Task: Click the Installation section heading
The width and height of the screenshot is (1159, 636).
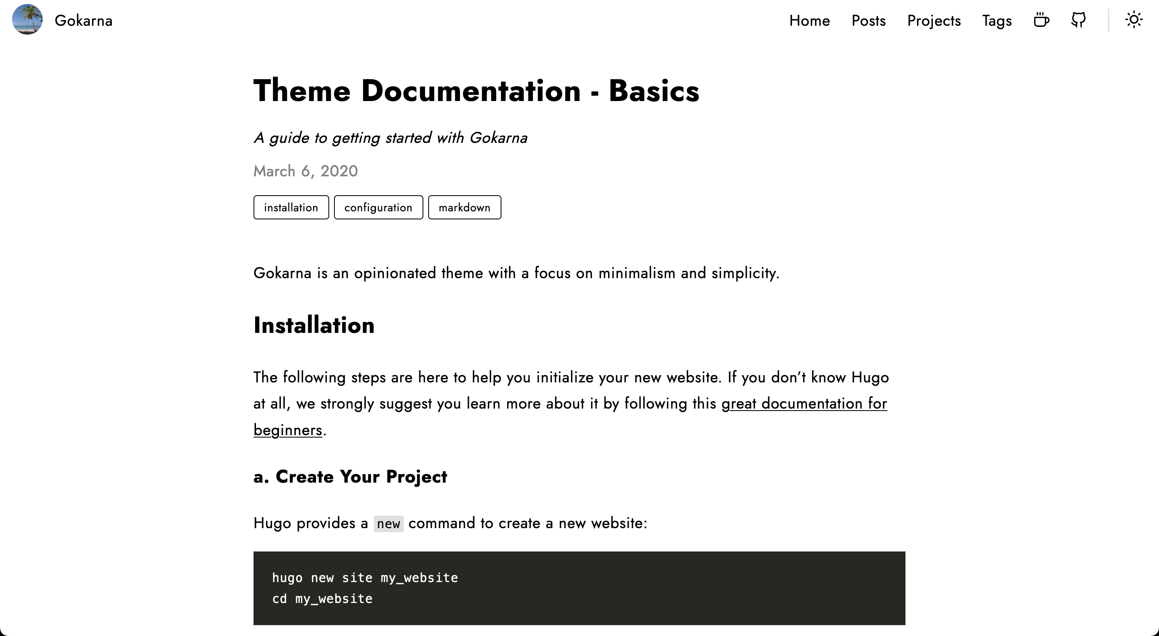Action: click(313, 325)
